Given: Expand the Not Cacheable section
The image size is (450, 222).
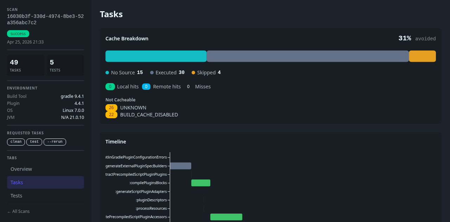Looking at the screenshot, I should [x=120, y=100].
